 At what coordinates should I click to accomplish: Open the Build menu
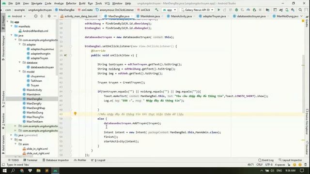pyautogui.click(x=82, y=3)
